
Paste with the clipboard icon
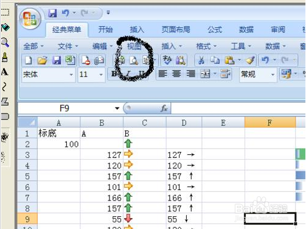(x=229, y=60)
